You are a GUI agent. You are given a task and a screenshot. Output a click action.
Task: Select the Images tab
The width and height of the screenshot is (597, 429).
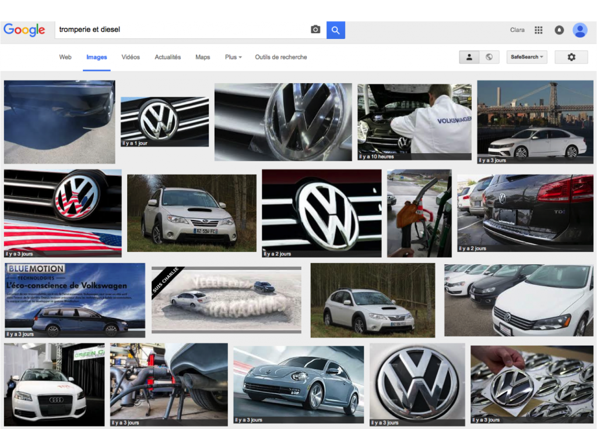[x=97, y=57]
